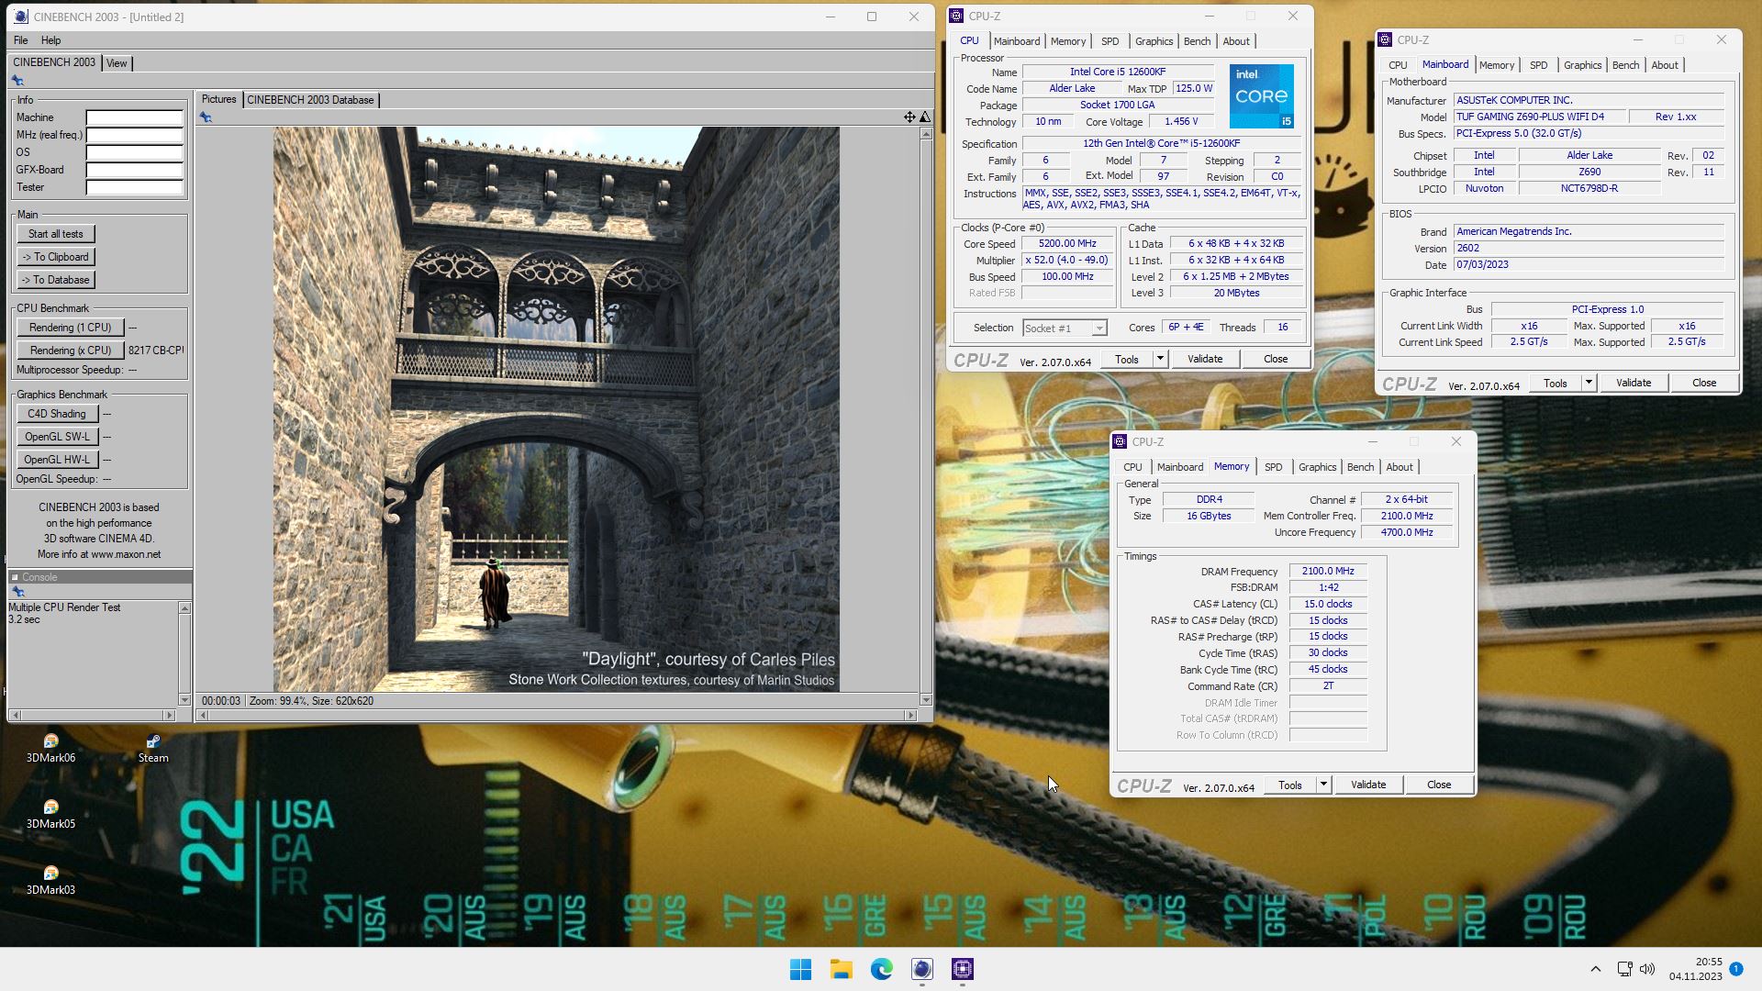
Task: Open Tools dropdown arrow in CPU-Z CPU window
Action: coord(1160,359)
